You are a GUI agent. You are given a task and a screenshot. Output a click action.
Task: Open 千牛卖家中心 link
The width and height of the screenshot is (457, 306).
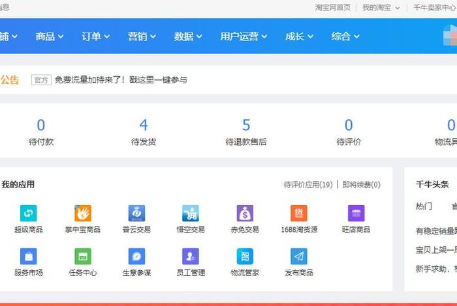435,8
